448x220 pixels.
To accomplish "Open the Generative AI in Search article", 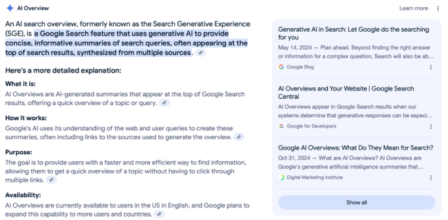I will click(354, 33).
